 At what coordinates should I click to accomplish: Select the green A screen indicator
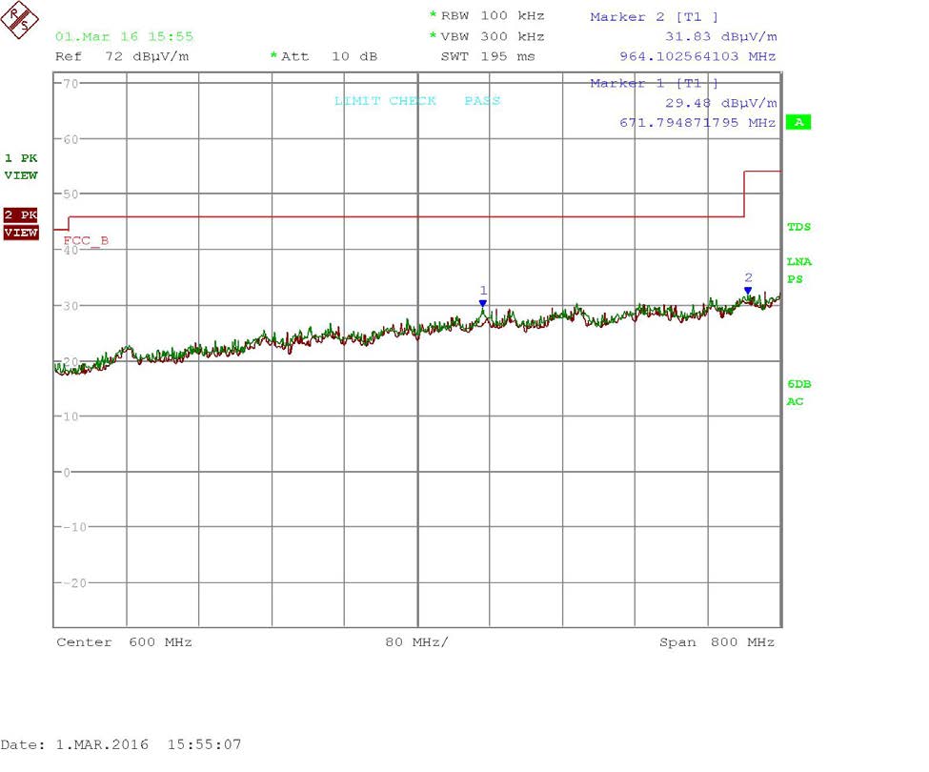pyautogui.click(x=798, y=122)
